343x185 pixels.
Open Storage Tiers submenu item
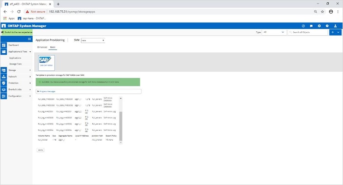[x=15, y=64]
